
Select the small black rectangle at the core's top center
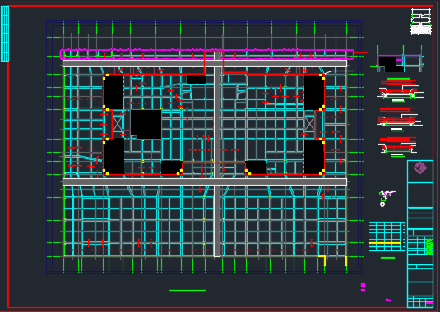tap(196, 80)
